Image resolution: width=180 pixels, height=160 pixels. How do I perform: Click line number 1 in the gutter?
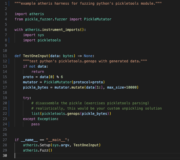click(6, 3)
